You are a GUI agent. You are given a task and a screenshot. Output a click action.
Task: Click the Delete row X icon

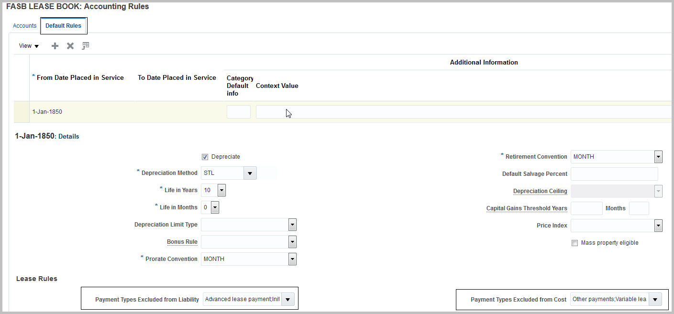coord(70,46)
